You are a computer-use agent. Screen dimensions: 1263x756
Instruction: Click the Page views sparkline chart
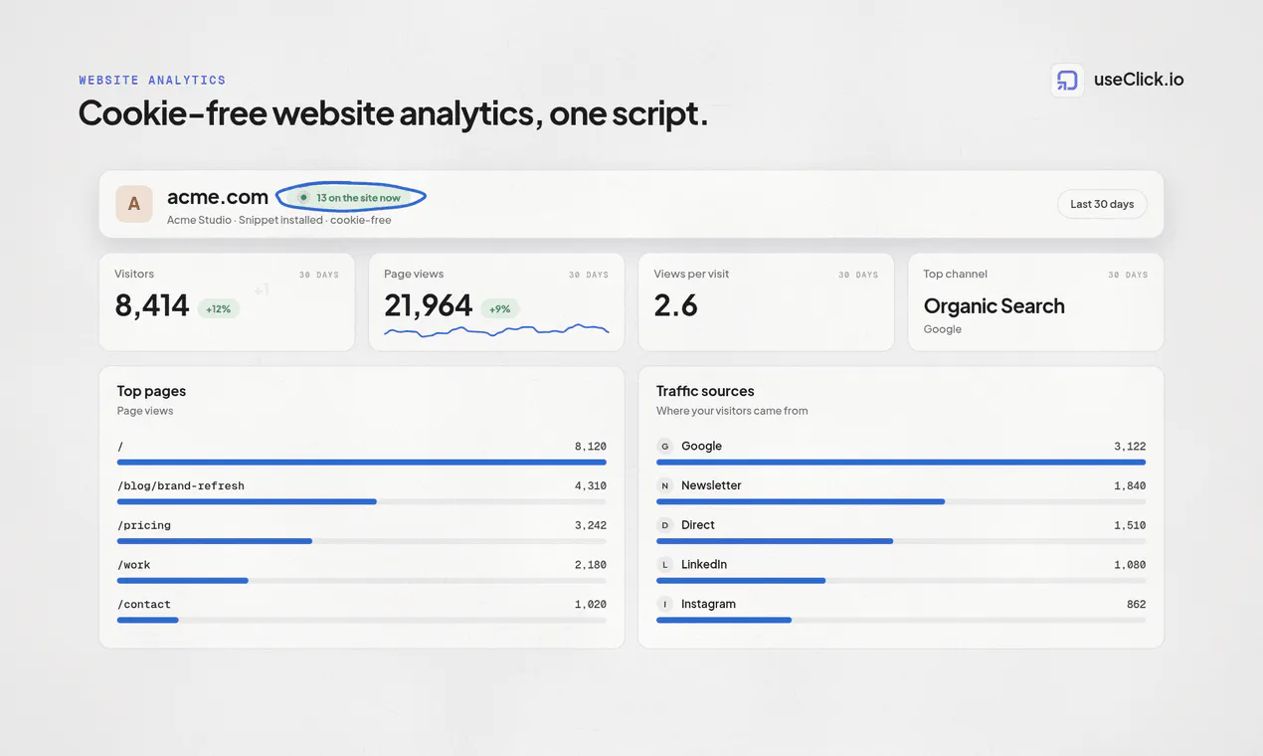[496, 330]
